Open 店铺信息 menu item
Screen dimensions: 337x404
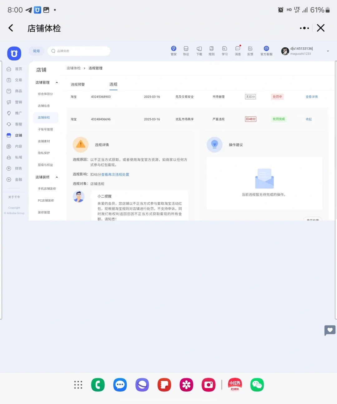(x=44, y=106)
